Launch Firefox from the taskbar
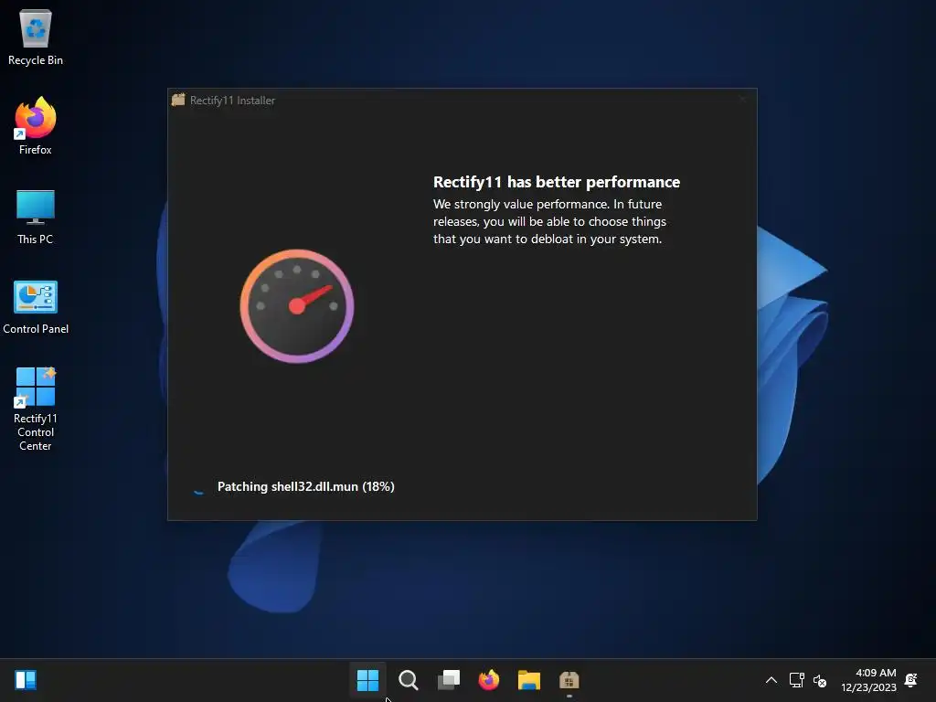This screenshot has width=936, height=702. (489, 680)
